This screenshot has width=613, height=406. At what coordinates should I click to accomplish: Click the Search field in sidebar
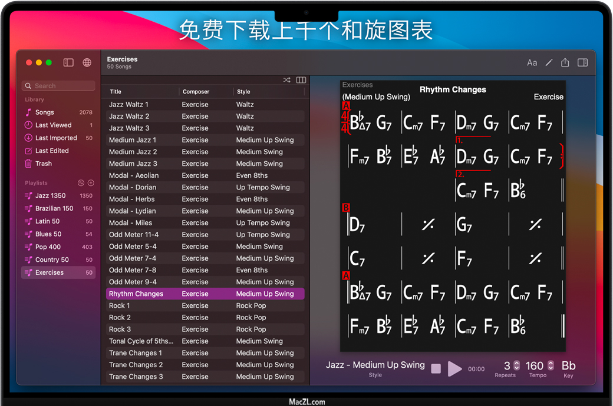point(58,86)
